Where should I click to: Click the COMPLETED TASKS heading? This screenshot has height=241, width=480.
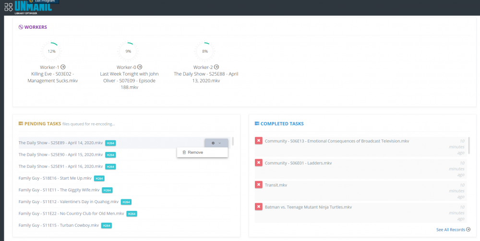click(282, 124)
